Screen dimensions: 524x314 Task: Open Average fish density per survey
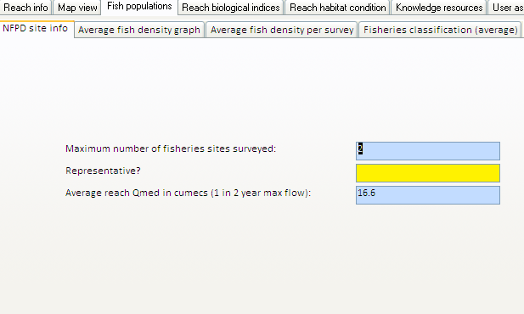282,30
